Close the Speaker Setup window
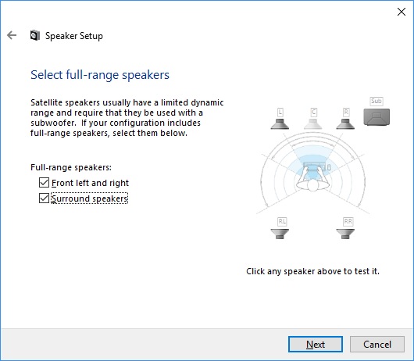414x361 pixels. pyautogui.click(x=402, y=12)
